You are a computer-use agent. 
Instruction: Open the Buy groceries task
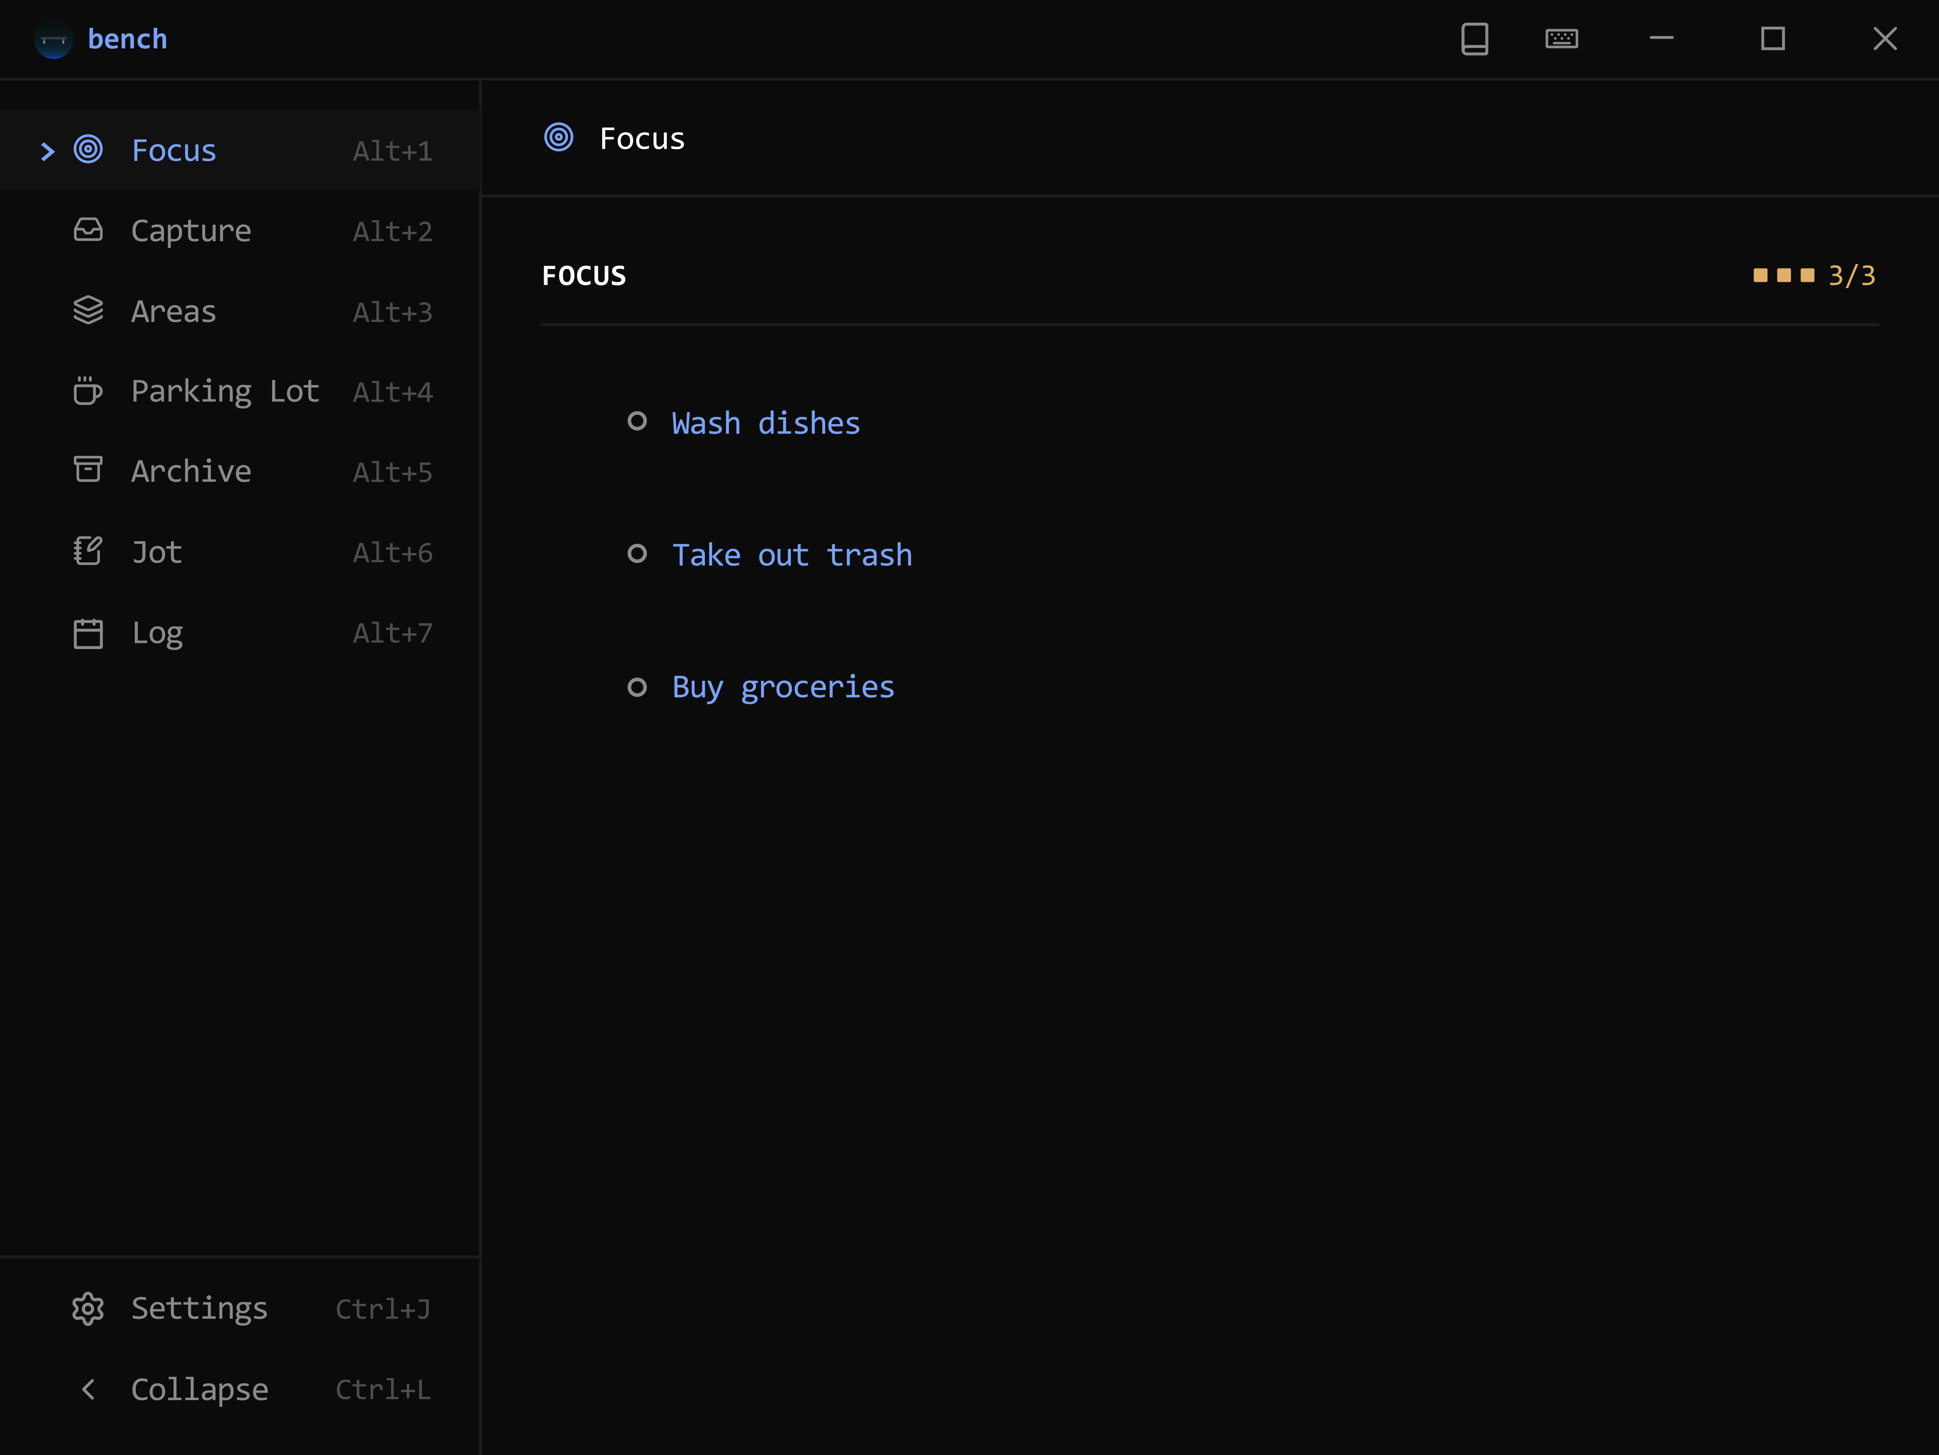pyautogui.click(x=784, y=688)
